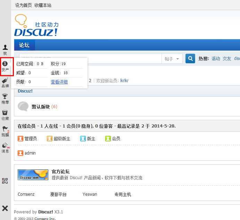The height and width of the screenshot is (220, 240).
Task: Close the sidebar with the X icon
Action: (x=5, y=208)
